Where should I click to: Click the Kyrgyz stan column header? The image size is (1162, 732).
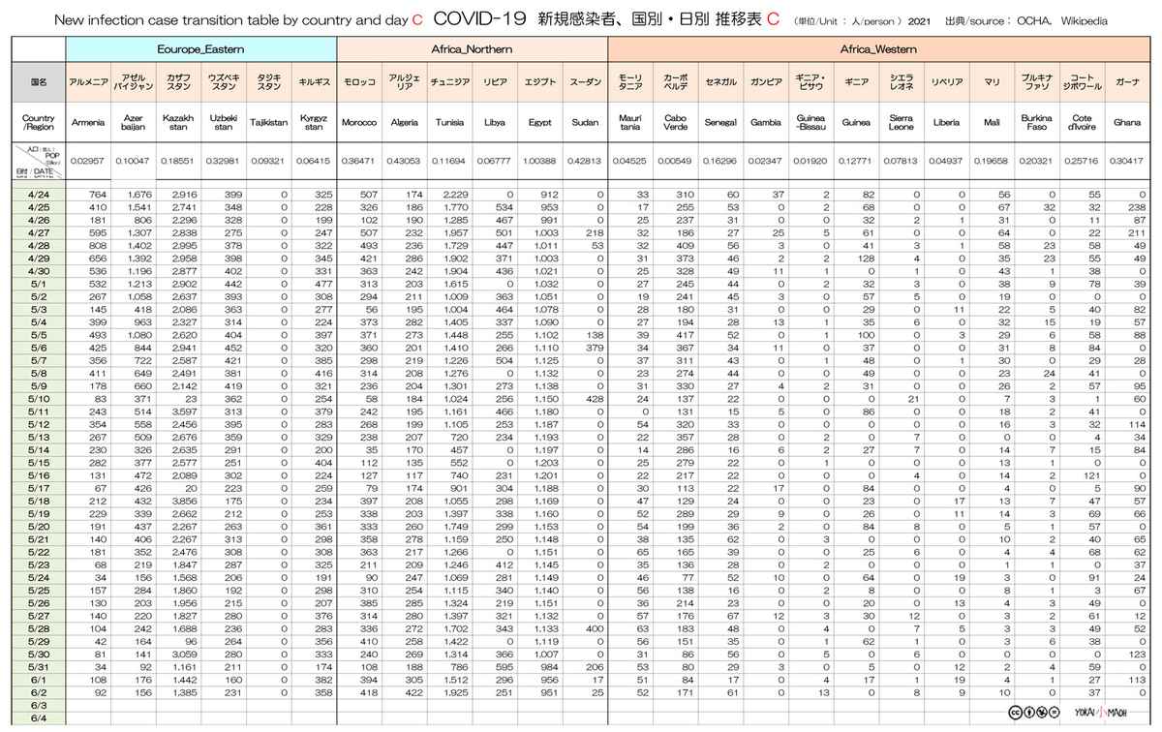click(x=314, y=123)
